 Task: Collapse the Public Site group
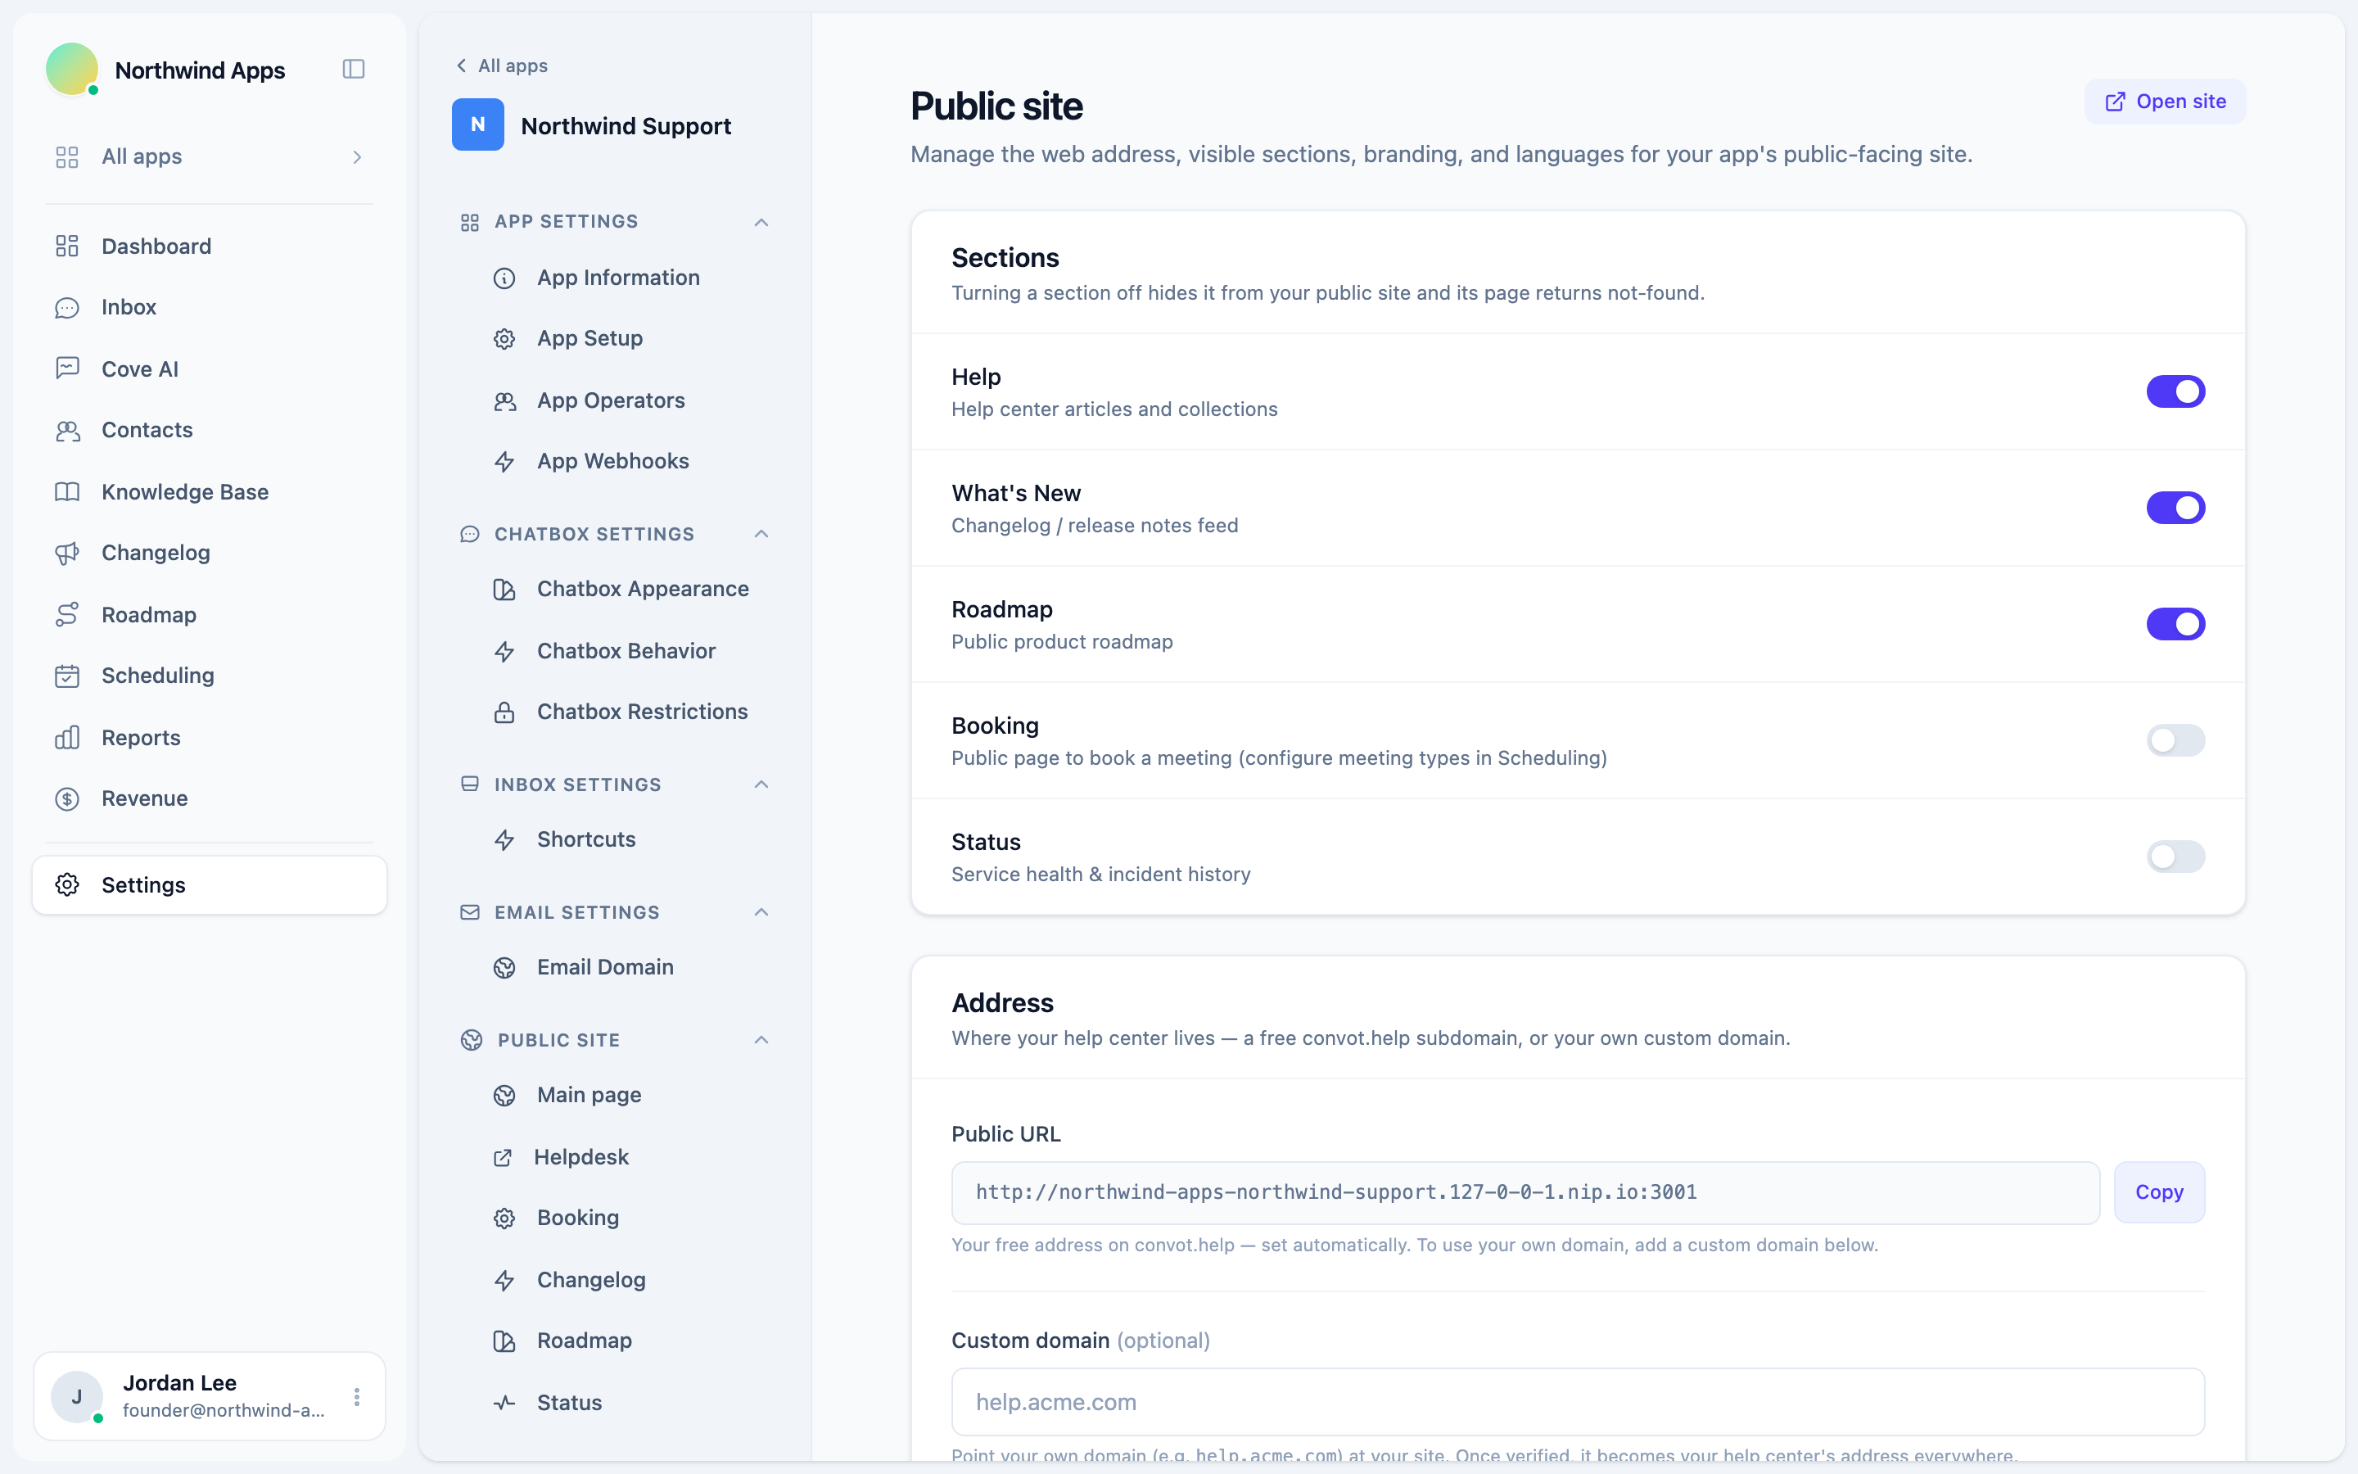(761, 1039)
